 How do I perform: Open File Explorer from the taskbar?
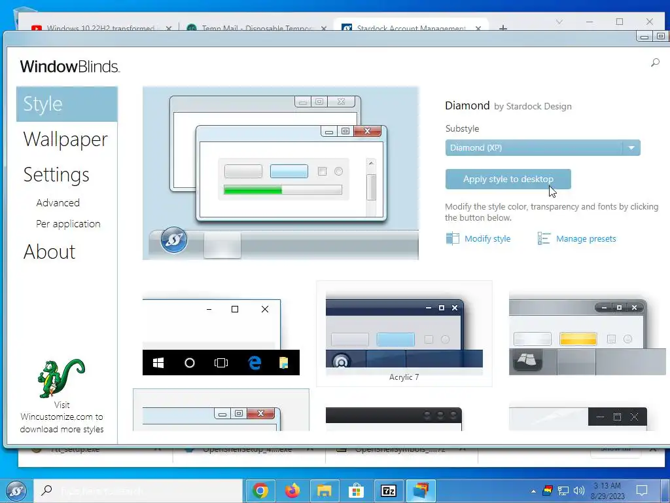[324, 491]
